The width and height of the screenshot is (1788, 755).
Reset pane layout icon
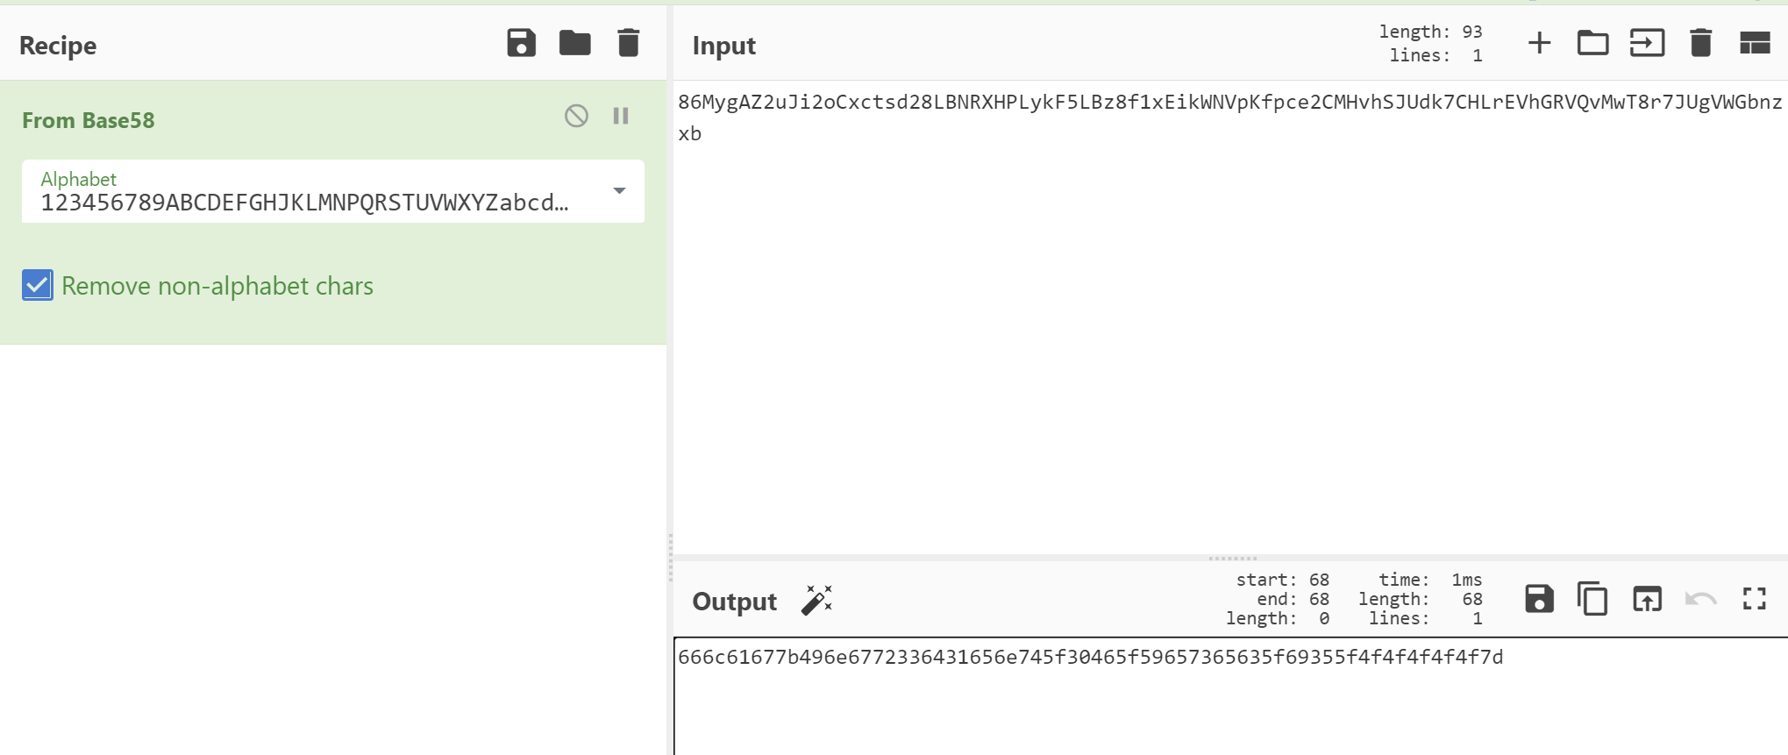pos(1755,43)
